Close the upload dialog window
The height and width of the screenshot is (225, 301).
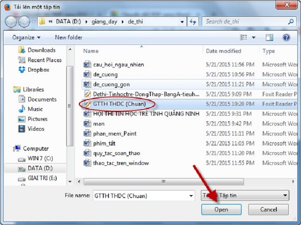[x=287, y=4]
